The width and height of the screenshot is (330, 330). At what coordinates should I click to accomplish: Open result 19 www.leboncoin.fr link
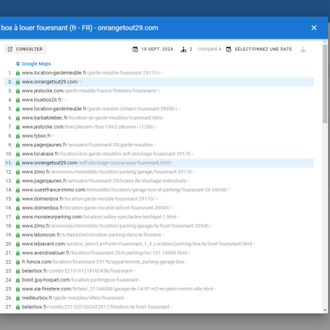click(92, 235)
